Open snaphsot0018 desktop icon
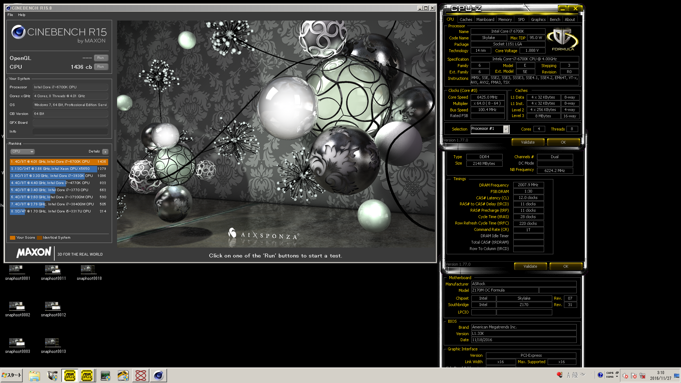This screenshot has height=383, width=681. (x=89, y=273)
